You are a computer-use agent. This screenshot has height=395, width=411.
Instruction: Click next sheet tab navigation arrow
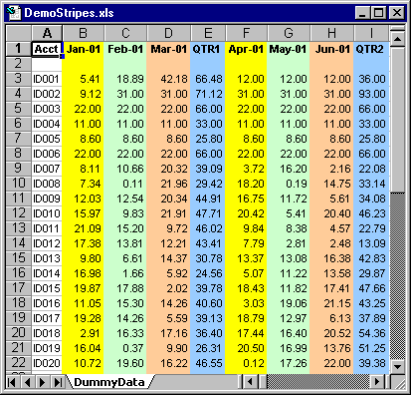click(x=43, y=382)
